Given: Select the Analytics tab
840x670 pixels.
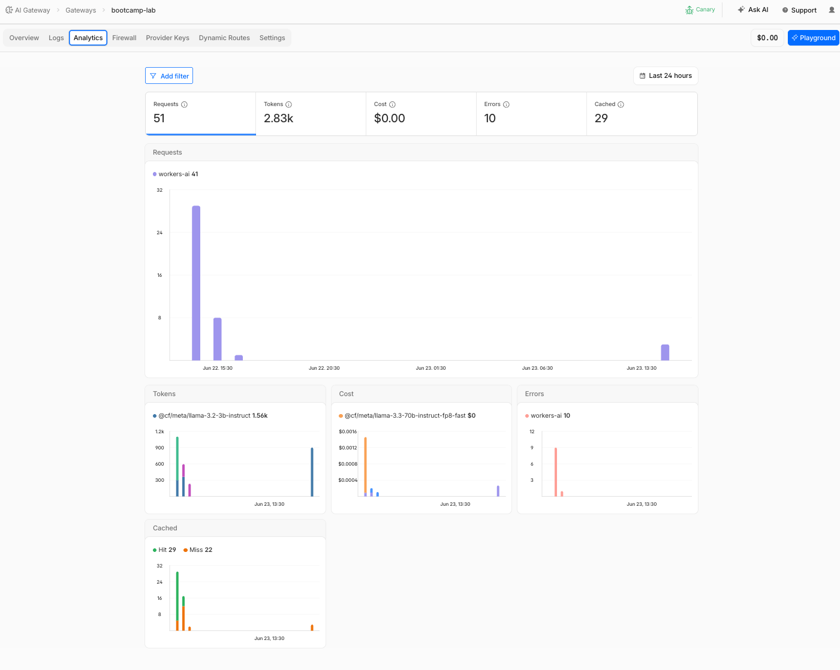Looking at the screenshot, I should click(x=88, y=38).
